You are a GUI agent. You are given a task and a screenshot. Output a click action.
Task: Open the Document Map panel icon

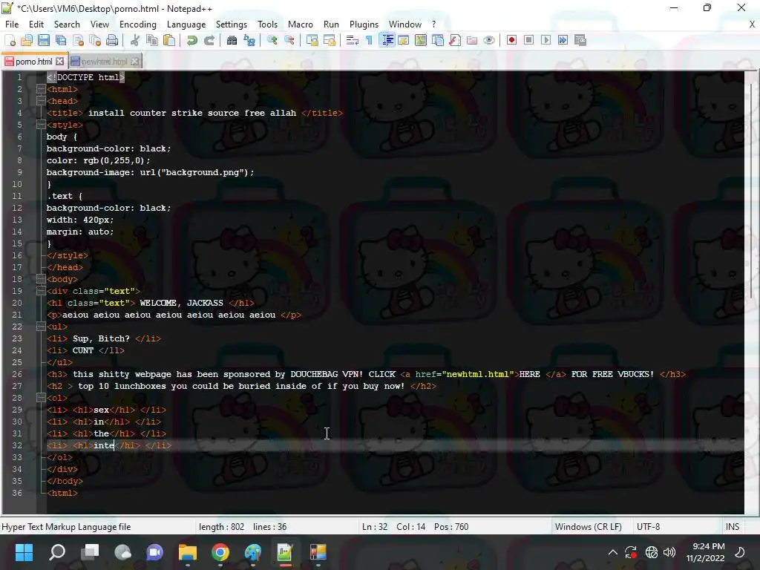[x=421, y=40]
